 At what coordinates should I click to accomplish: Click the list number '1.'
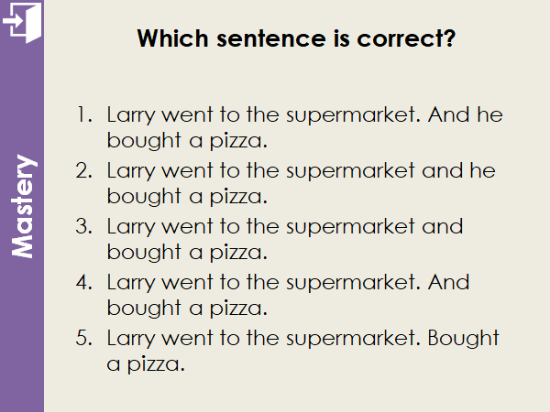click(x=85, y=116)
